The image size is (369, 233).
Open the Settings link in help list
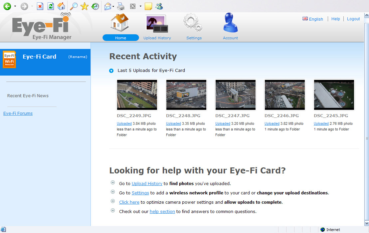pyautogui.click(x=140, y=193)
